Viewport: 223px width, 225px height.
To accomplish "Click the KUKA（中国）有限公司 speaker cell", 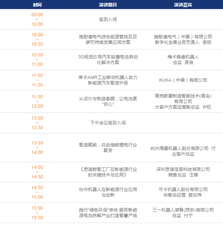I will coord(183,80).
